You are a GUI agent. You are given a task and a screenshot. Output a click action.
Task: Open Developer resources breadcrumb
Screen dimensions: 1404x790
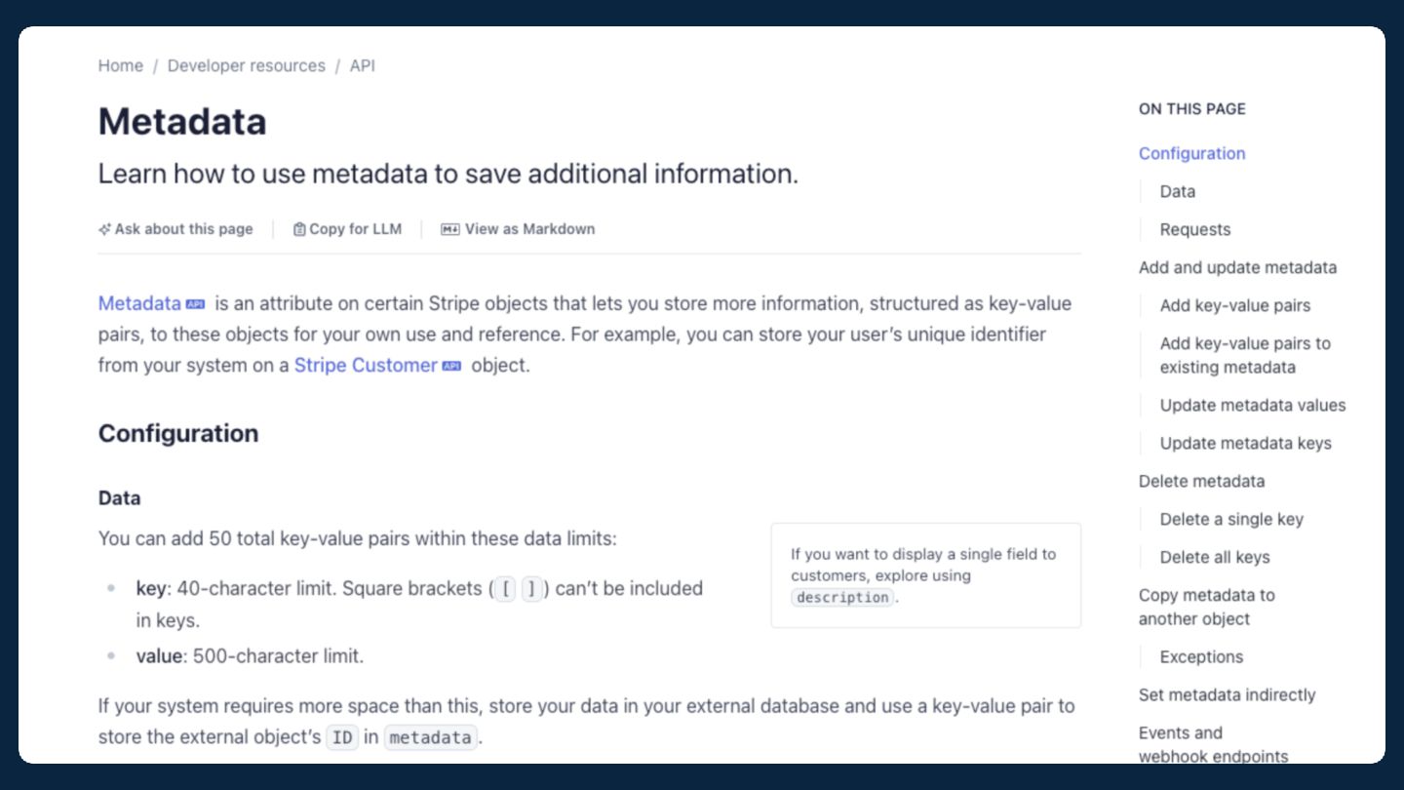(x=247, y=66)
